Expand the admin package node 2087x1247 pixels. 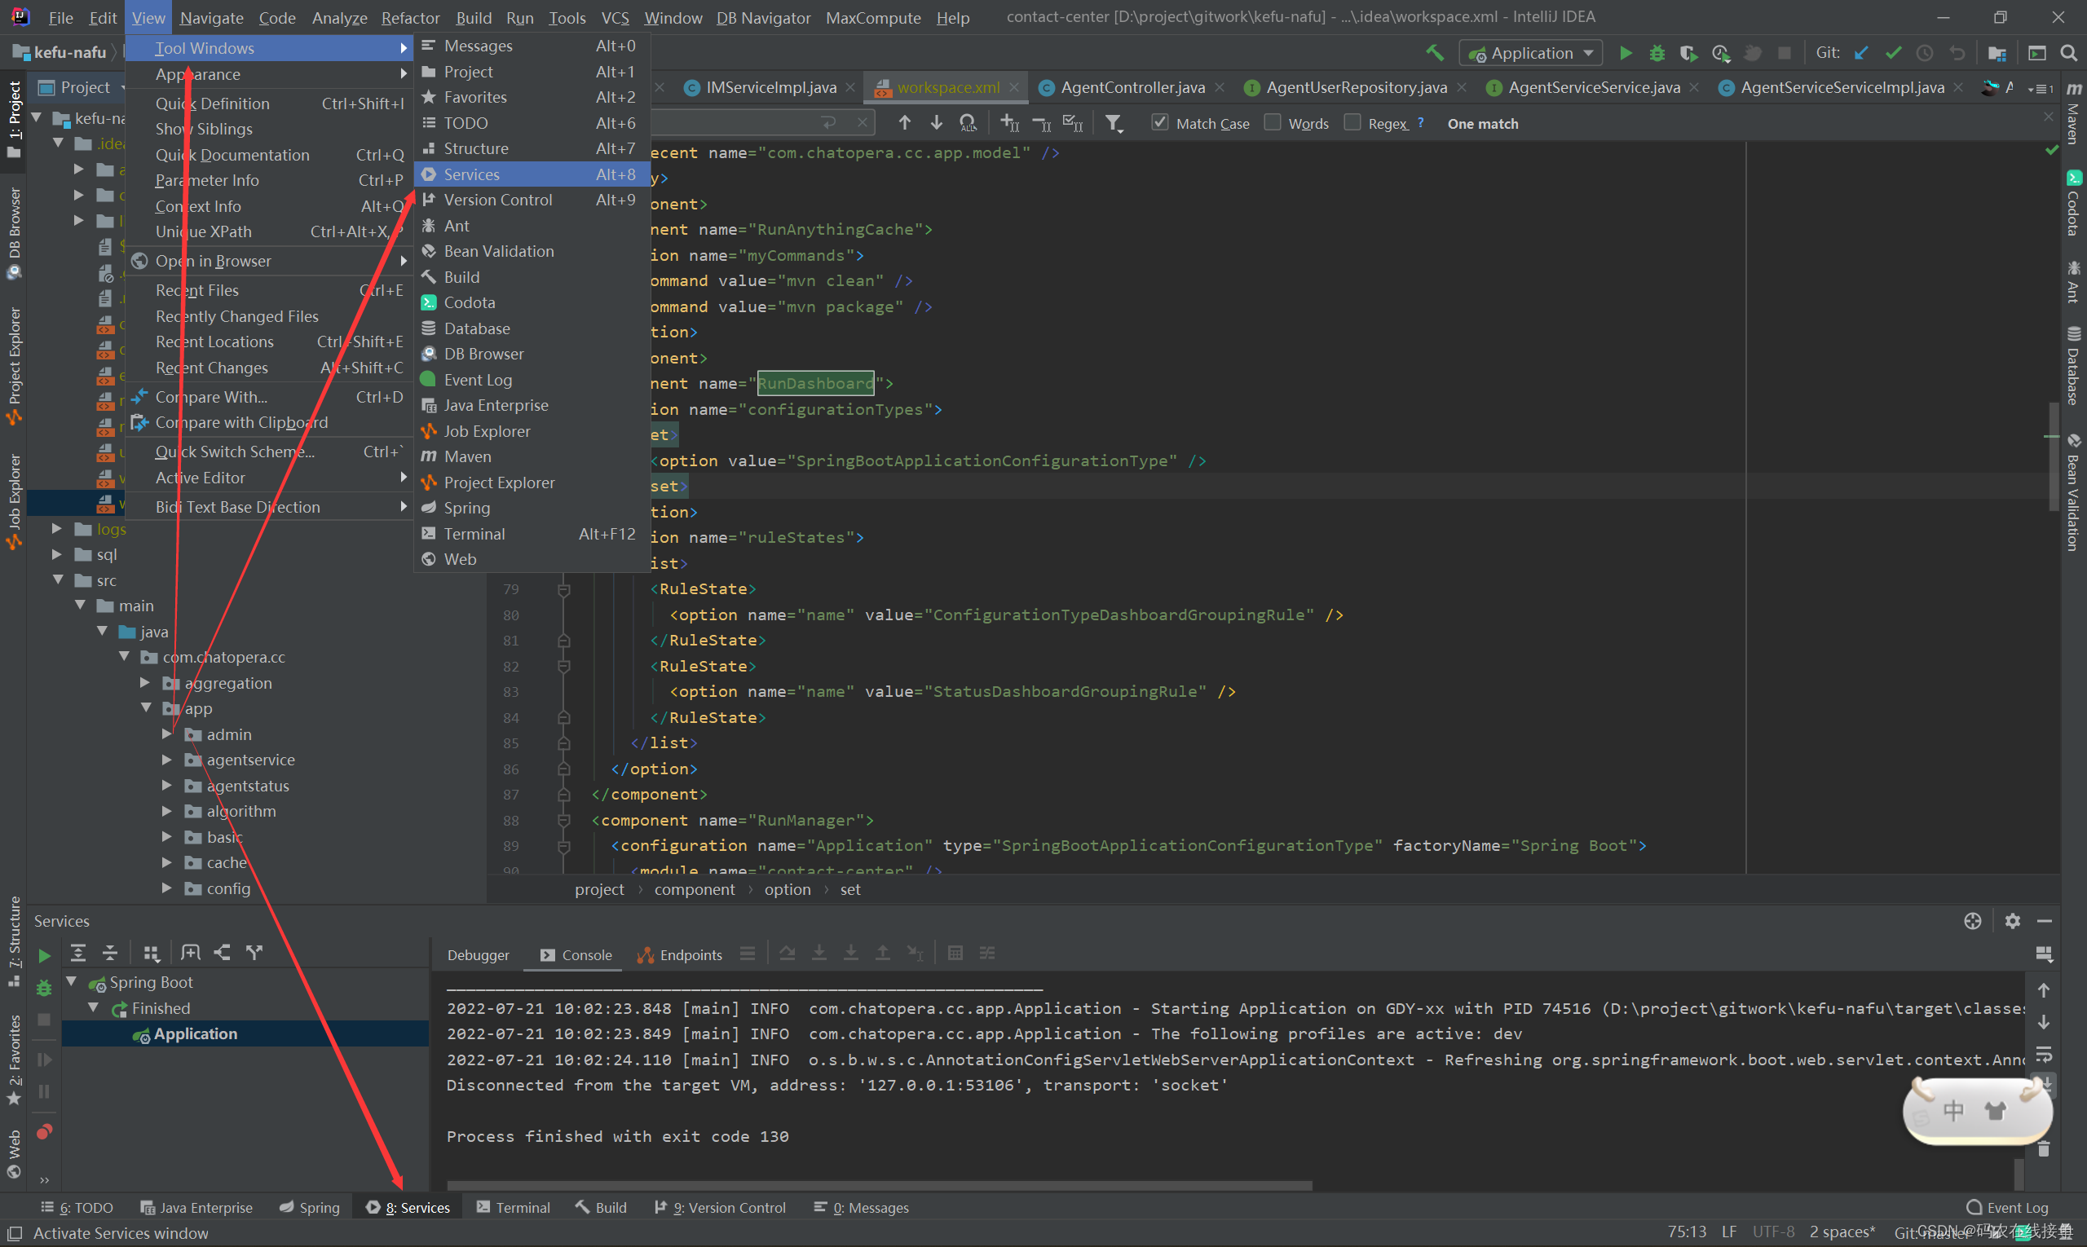tap(166, 734)
